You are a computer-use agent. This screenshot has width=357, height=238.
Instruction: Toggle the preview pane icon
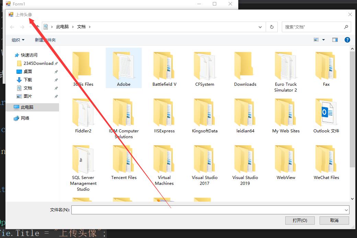[335, 40]
